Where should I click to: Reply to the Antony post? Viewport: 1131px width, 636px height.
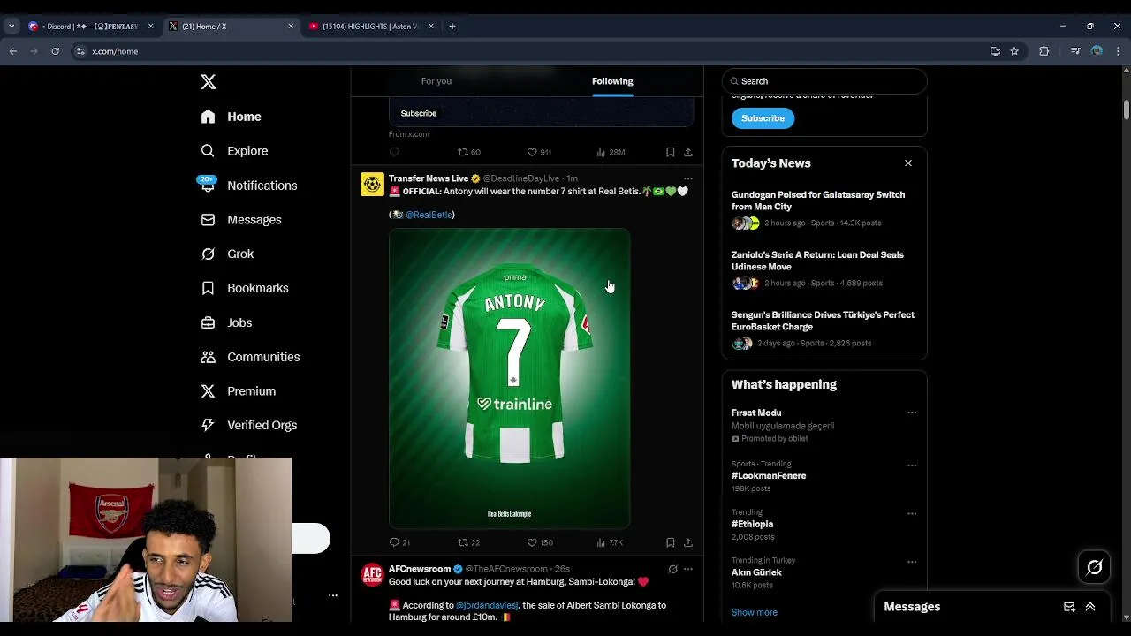[x=399, y=542]
